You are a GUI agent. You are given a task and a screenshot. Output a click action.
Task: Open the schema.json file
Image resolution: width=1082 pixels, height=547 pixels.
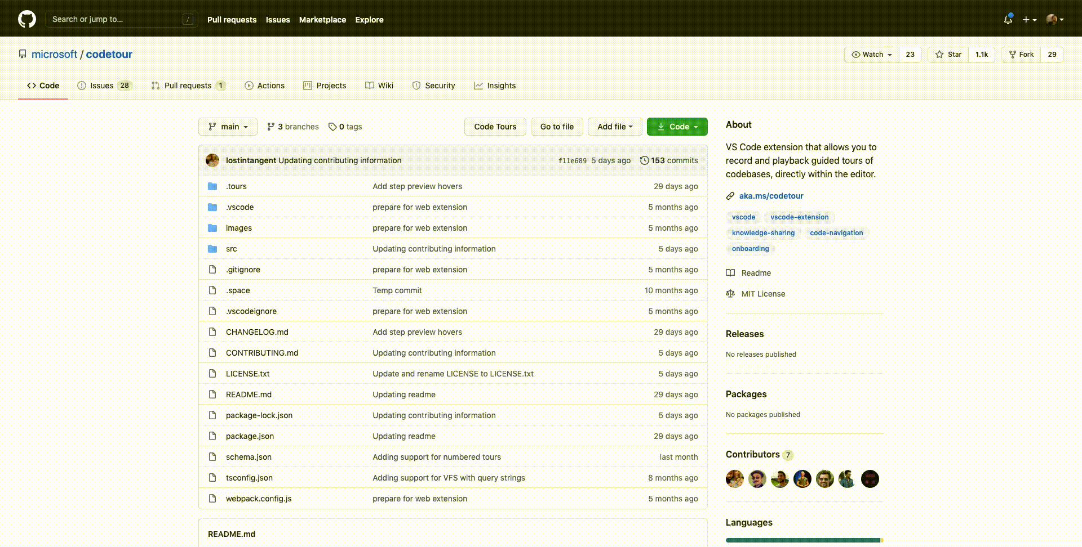[249, 457]
